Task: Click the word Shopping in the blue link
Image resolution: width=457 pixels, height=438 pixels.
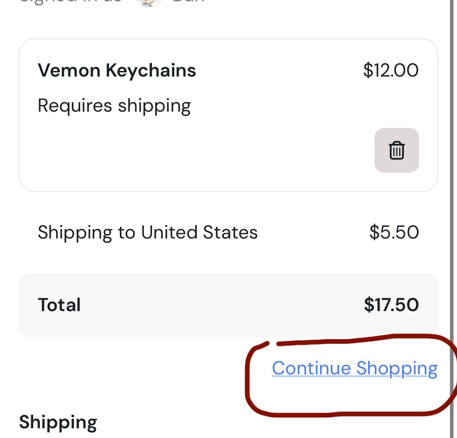Action: click(397, 369)
